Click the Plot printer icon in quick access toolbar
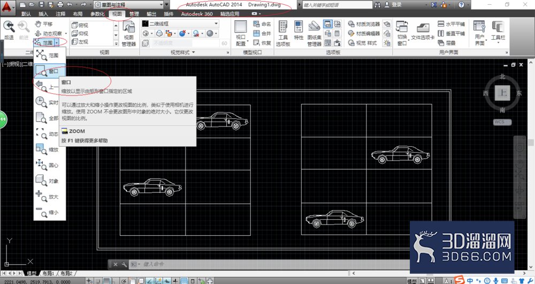This screenshot has height=284, width=535. pos(60,5)
